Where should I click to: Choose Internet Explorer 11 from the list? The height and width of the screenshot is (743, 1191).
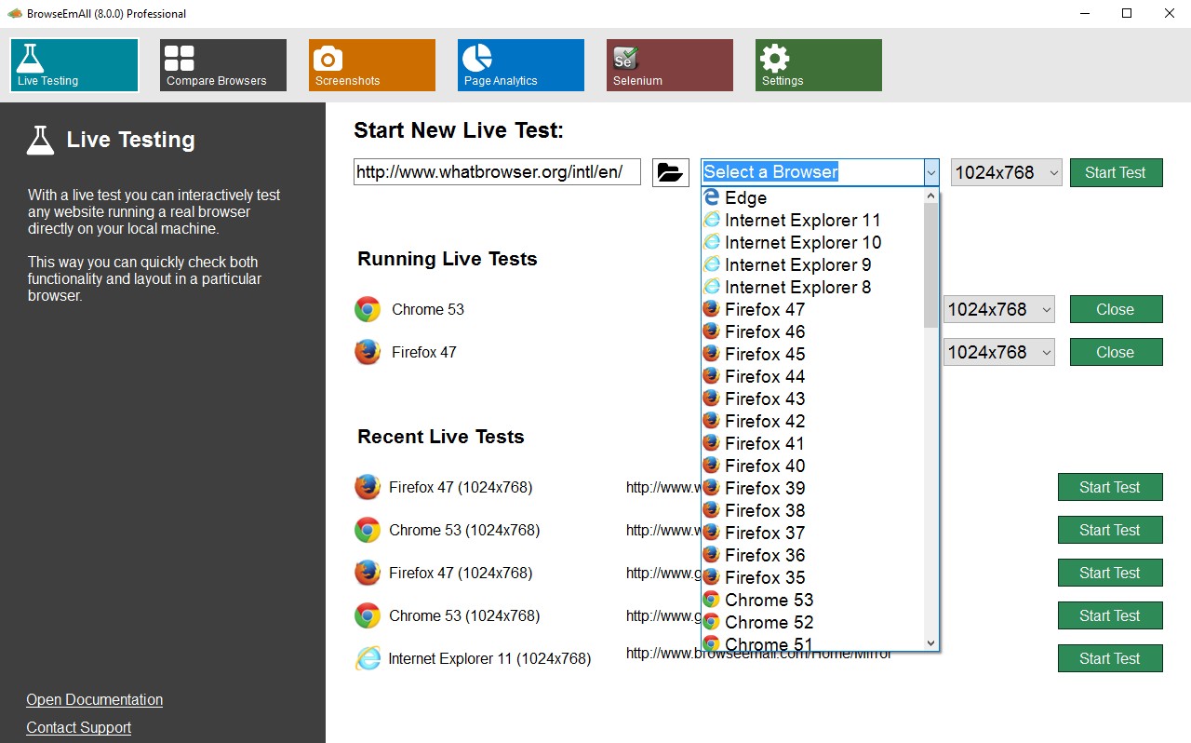click(812, 220)
